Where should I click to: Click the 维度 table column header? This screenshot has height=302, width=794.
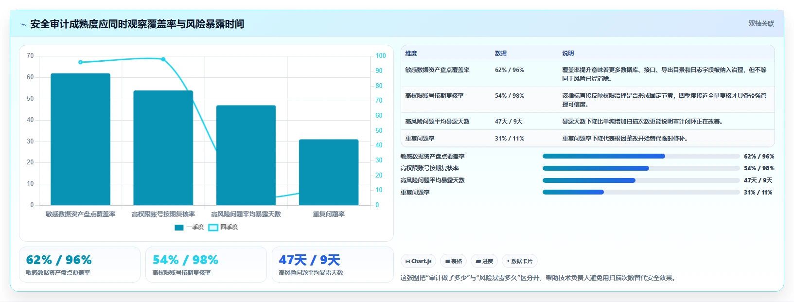point(411,53)
